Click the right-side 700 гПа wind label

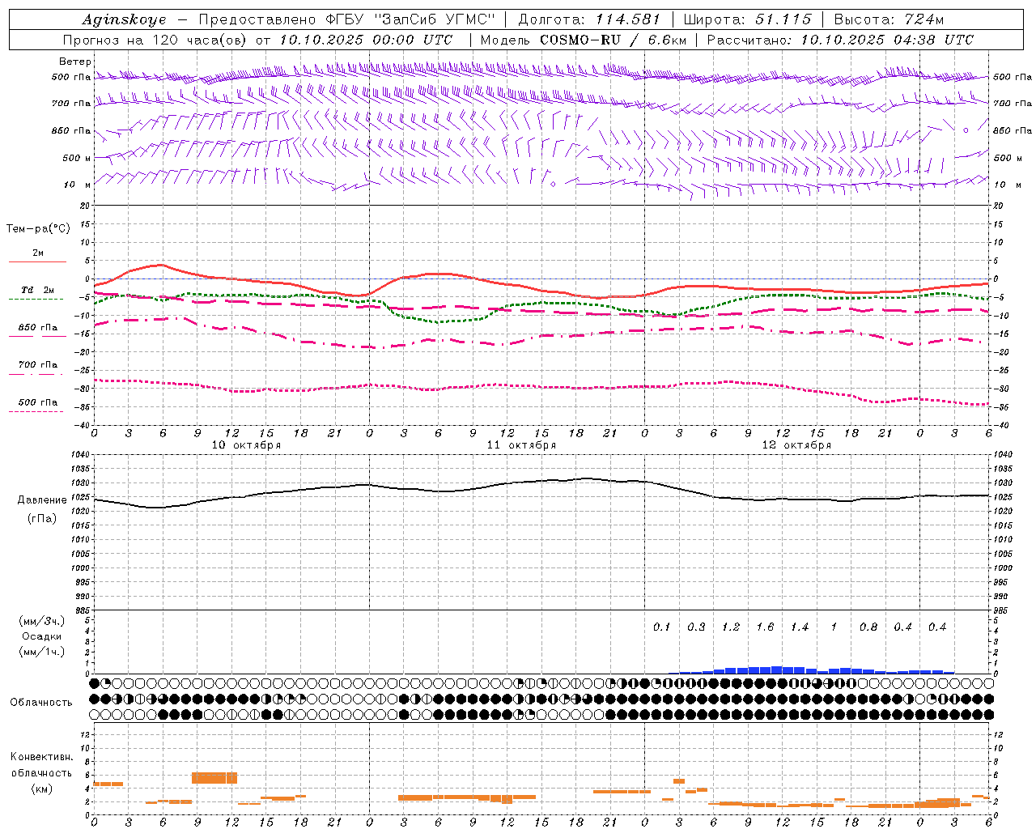click(x=1013, y=104)
